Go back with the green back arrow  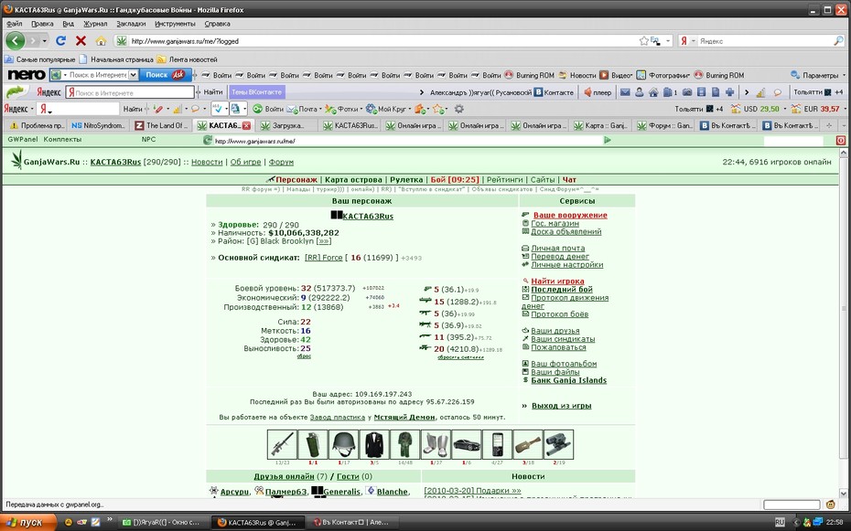pos(16,40)
